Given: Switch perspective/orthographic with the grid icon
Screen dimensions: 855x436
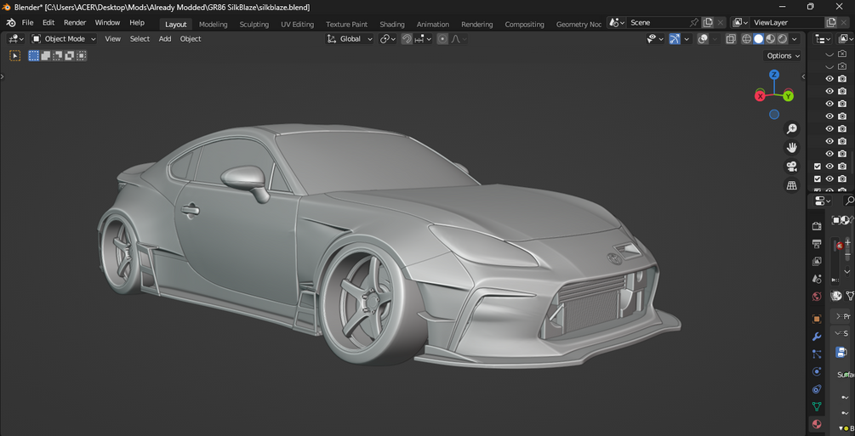Looking at the screenshot, I should pyautogui.click(x=791, y=185).
